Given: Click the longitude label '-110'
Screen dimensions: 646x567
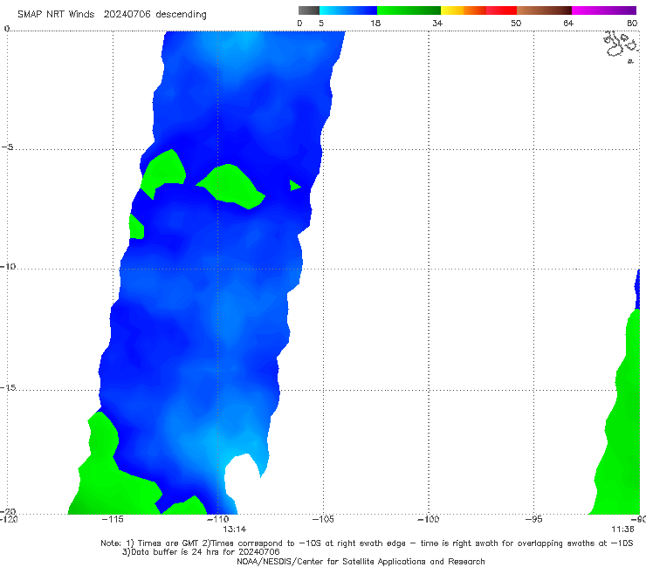Looking at the screenshot, I should coord(218,519).
